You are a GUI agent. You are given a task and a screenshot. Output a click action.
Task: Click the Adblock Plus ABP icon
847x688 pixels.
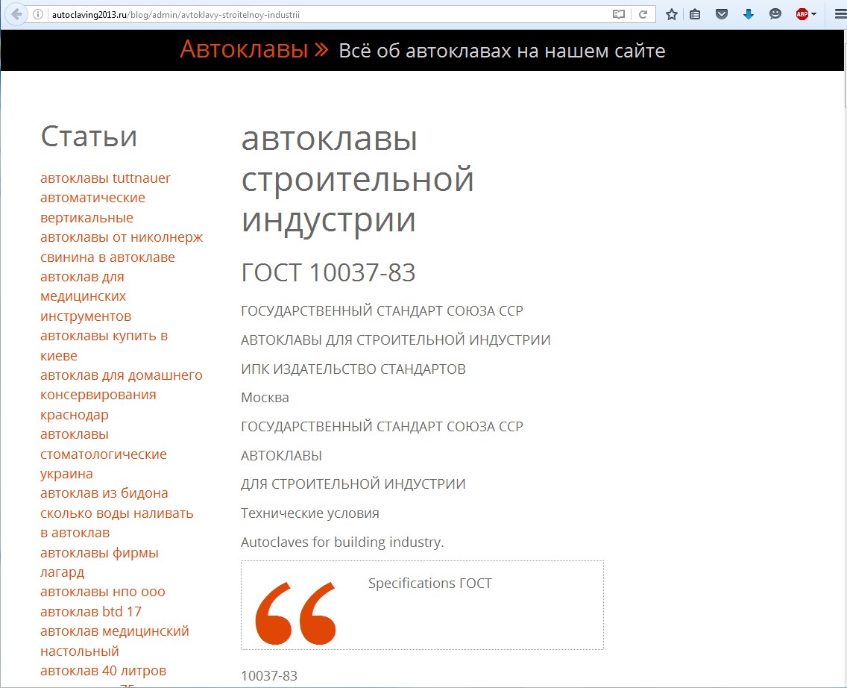click(x=802, y=15)
